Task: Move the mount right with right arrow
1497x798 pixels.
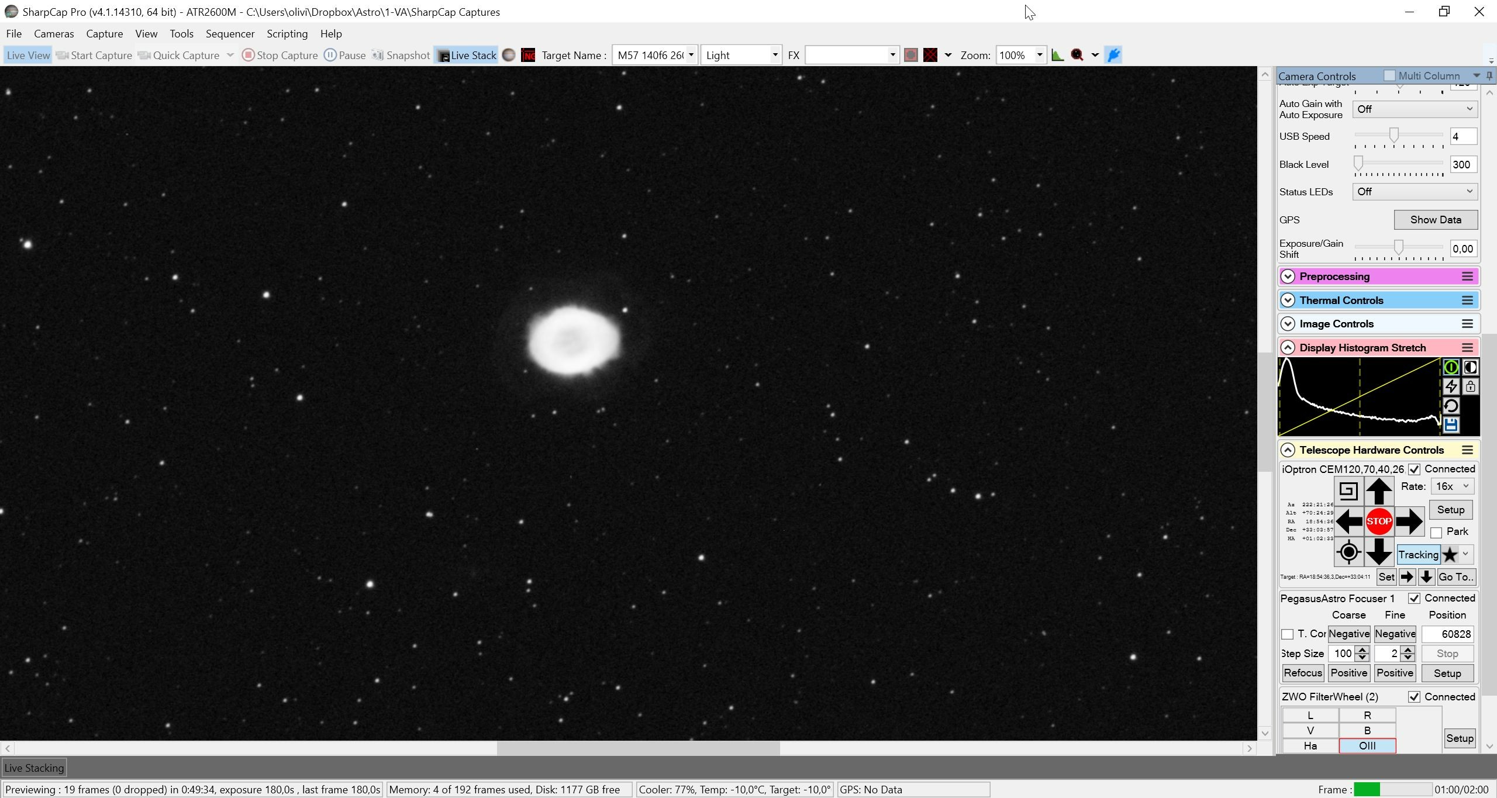Action: [1409, 521]
